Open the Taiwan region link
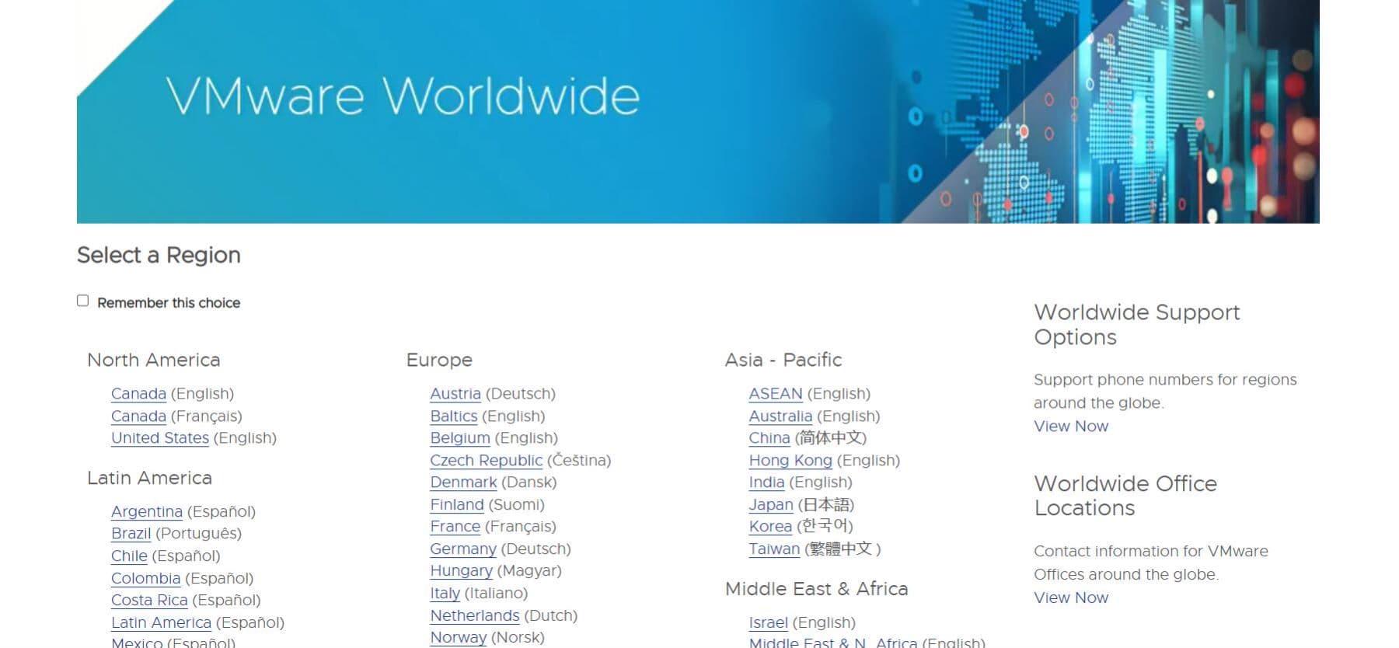This screenshot has height=648, width=1399. tap(773, 549)
